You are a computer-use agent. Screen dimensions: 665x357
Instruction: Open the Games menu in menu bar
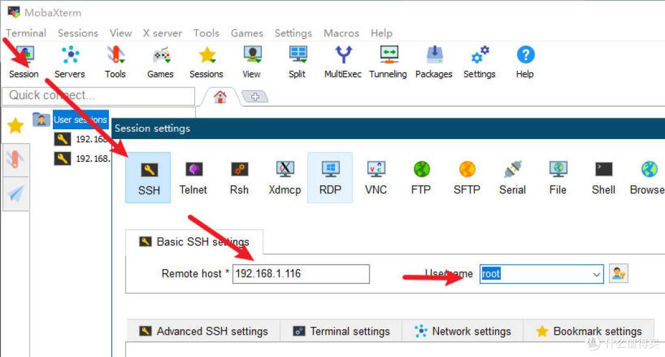[x=247, y=33]
